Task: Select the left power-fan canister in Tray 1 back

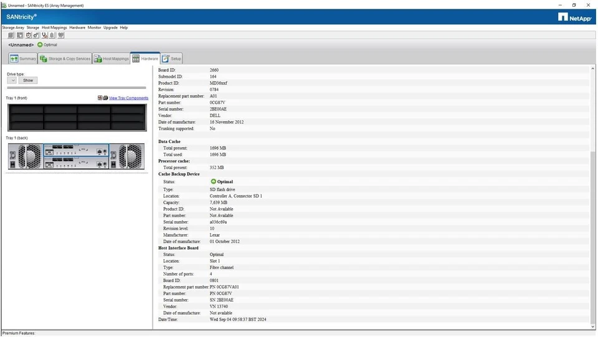Action: [x=26, y=156]
